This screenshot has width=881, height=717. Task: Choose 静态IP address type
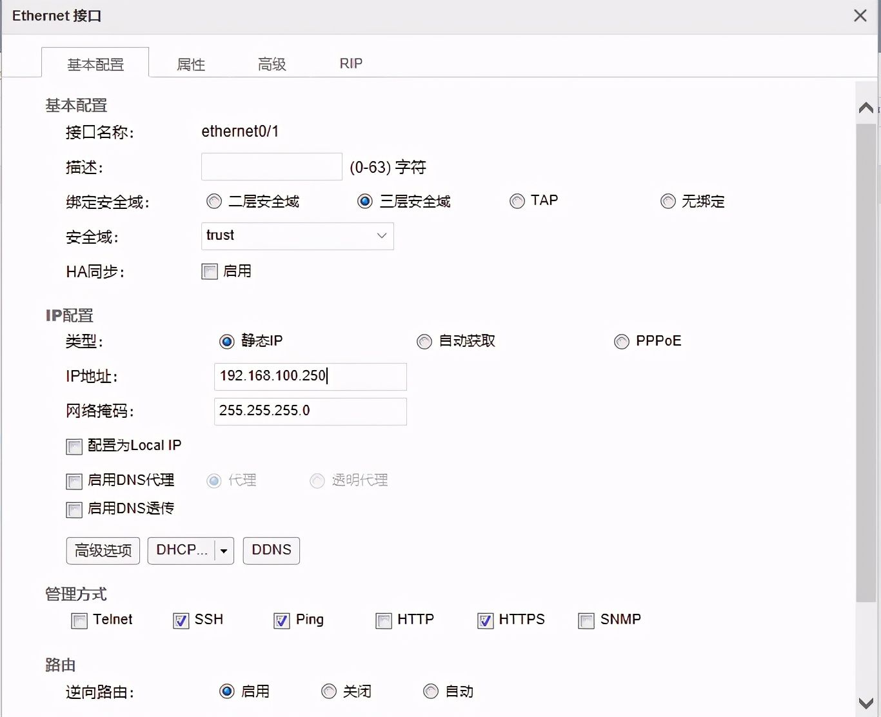tap(227, 342)
